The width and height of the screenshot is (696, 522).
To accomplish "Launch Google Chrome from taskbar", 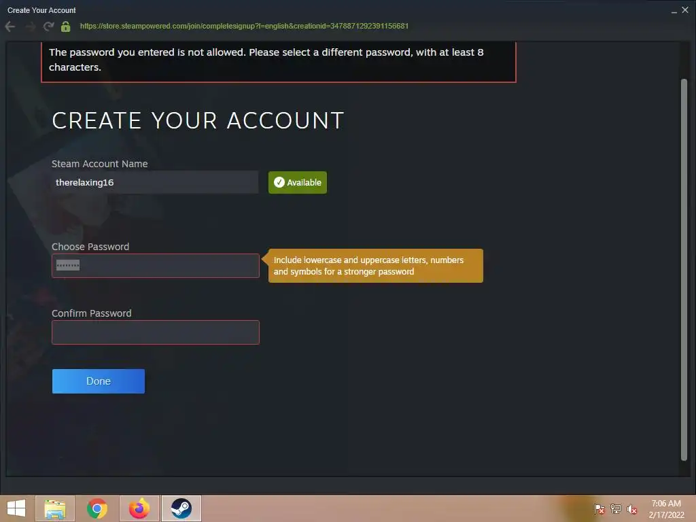I will click(97, 508).
